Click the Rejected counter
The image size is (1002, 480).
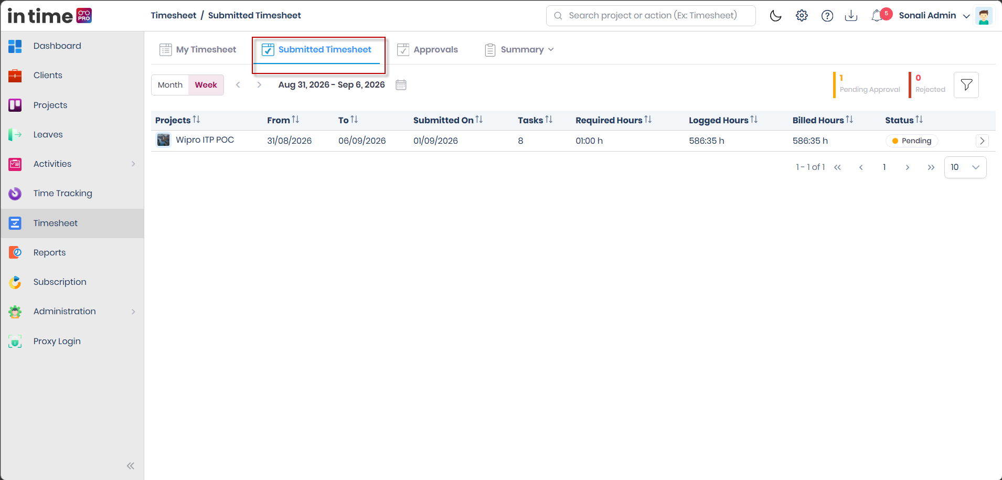click(928, 84)
